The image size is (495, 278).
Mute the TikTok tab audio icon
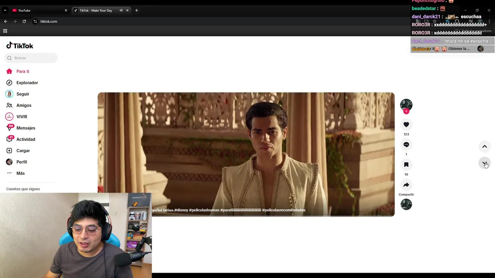(121, 10)
